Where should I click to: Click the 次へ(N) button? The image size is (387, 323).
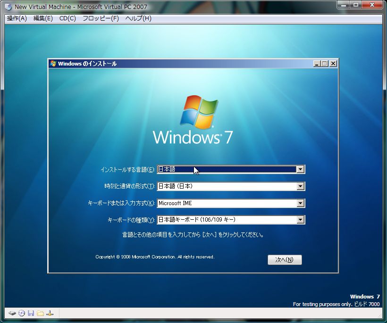[285, 260]
